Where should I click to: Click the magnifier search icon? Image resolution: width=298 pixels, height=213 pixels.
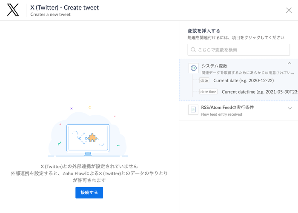[x=193, y=50]
